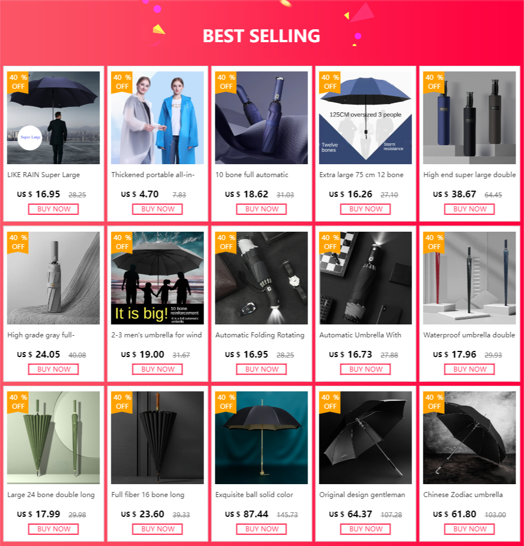Open the Automatic Umbrella With flashlight title link

360,335
